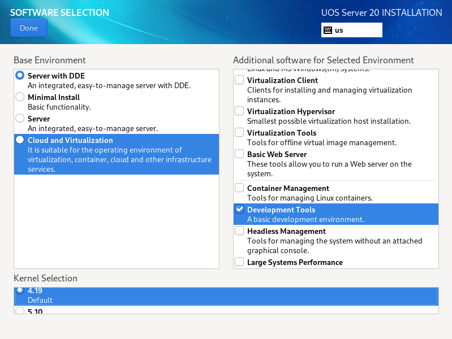This screenshot has width=452, height=339.
Task: Click the 'Basic Web Server' label
Action: tap(277, 154)
